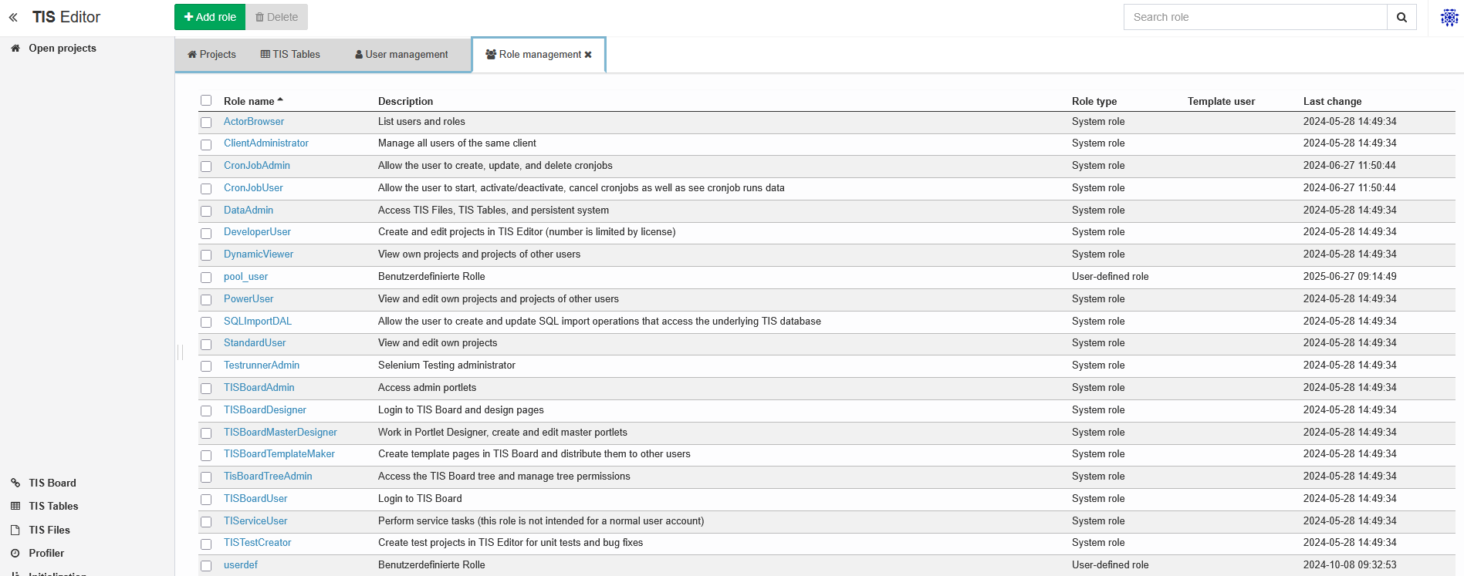Click into the Search role field
This screenshot has height=576, width=1464.
[x=1255, y=17]
